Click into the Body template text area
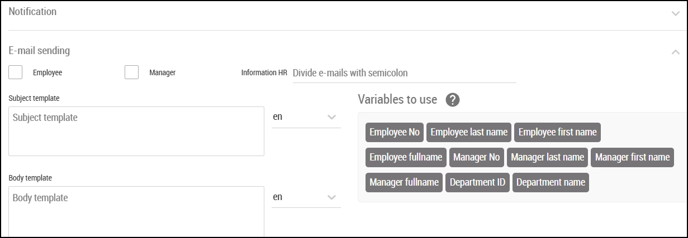Viewport: 688px width, 238px height. pos(136,211)
